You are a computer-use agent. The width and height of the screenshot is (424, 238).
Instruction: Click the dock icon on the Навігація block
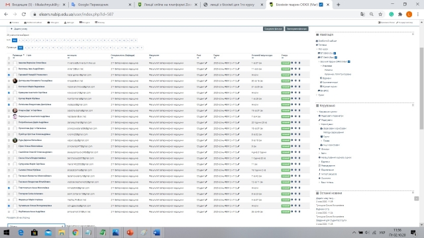(x=413, y=34)
